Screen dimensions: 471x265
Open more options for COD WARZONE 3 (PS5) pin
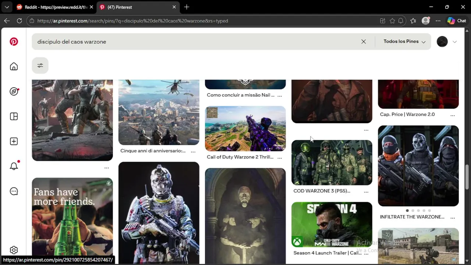pos(366,191)
